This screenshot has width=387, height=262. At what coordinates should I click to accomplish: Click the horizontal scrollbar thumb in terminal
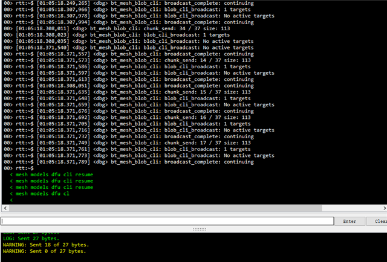click(x=165, y=208)
